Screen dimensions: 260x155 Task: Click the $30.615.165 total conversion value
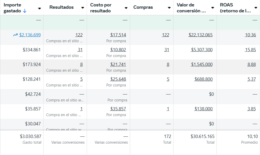[202, 136]
